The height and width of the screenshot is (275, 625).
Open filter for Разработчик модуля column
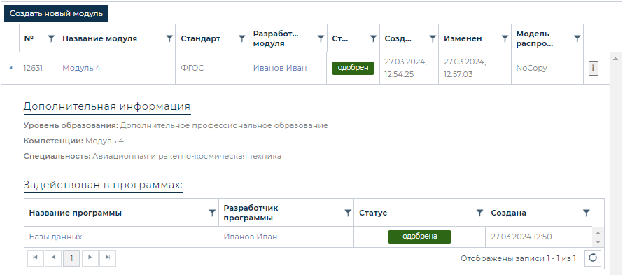pos(321,38)
